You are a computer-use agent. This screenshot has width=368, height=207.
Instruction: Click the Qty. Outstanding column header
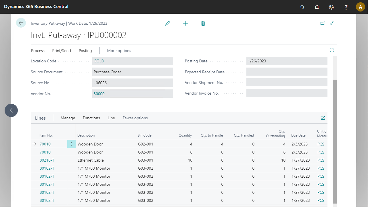pyautogui.click(x=275, y=134)
